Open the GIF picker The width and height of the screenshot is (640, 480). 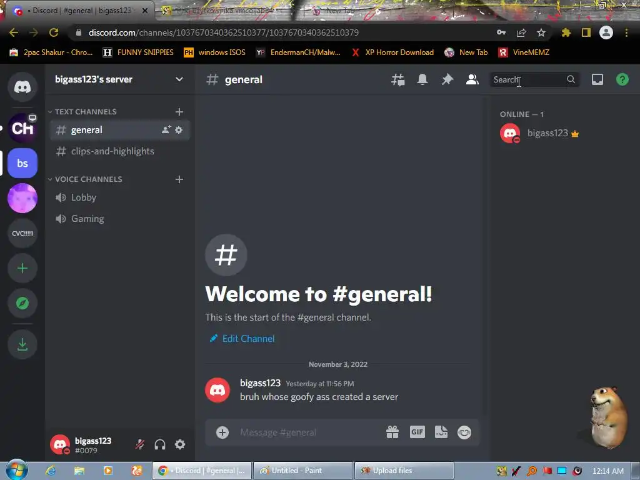pos(417,432)
